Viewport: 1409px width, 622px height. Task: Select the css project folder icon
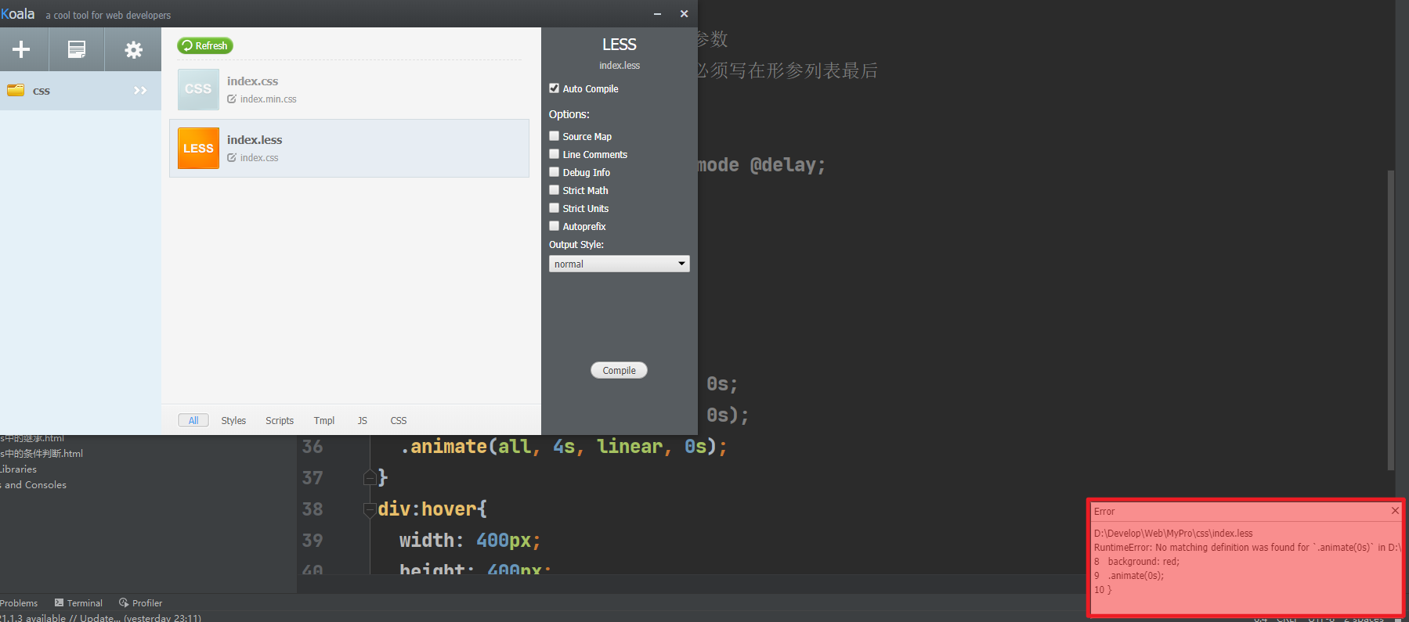pos(16,90)
